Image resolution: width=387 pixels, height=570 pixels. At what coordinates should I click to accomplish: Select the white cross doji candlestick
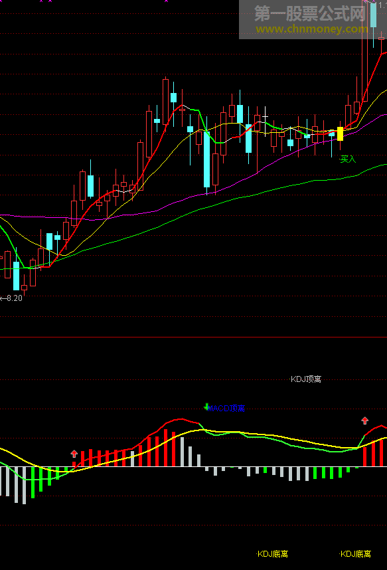pos(266,122)
